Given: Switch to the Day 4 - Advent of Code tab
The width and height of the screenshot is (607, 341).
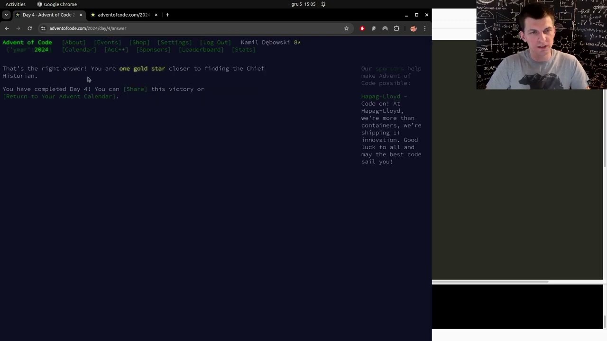Looking at the screenshot, I should pyautogui.click(x=49, y=15).
